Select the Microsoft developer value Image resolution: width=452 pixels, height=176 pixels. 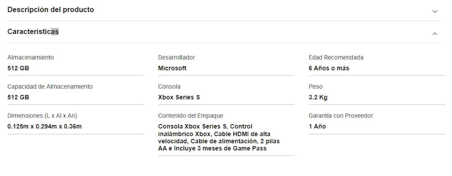172,68
